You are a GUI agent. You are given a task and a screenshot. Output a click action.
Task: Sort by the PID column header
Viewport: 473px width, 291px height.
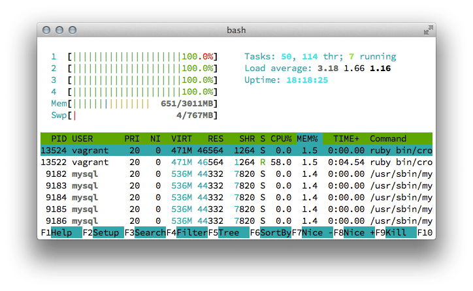click(59, 138)
